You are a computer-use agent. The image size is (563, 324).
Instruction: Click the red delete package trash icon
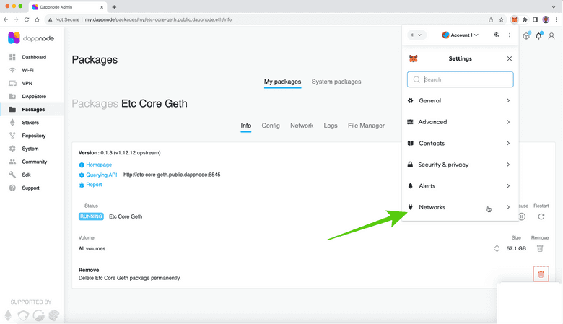[x=541, y=274]
